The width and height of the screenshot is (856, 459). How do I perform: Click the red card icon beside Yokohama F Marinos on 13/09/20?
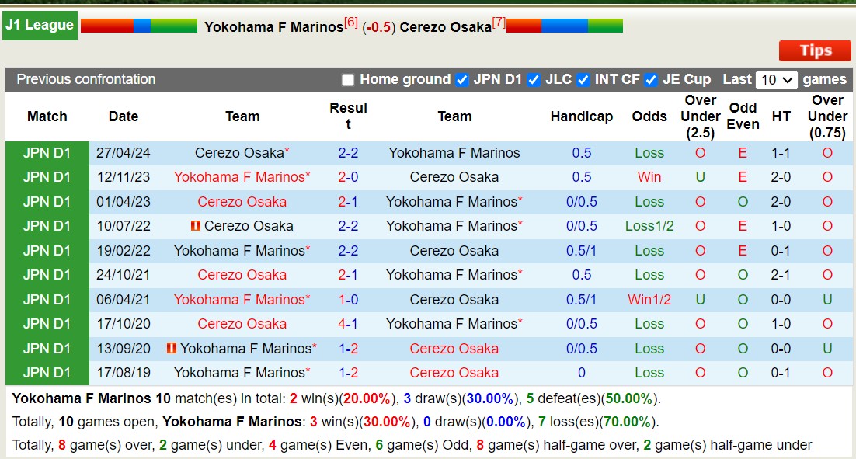tap(172, 349)
